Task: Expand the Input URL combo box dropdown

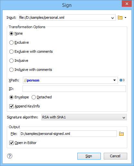Action: (x=112, y=18)
